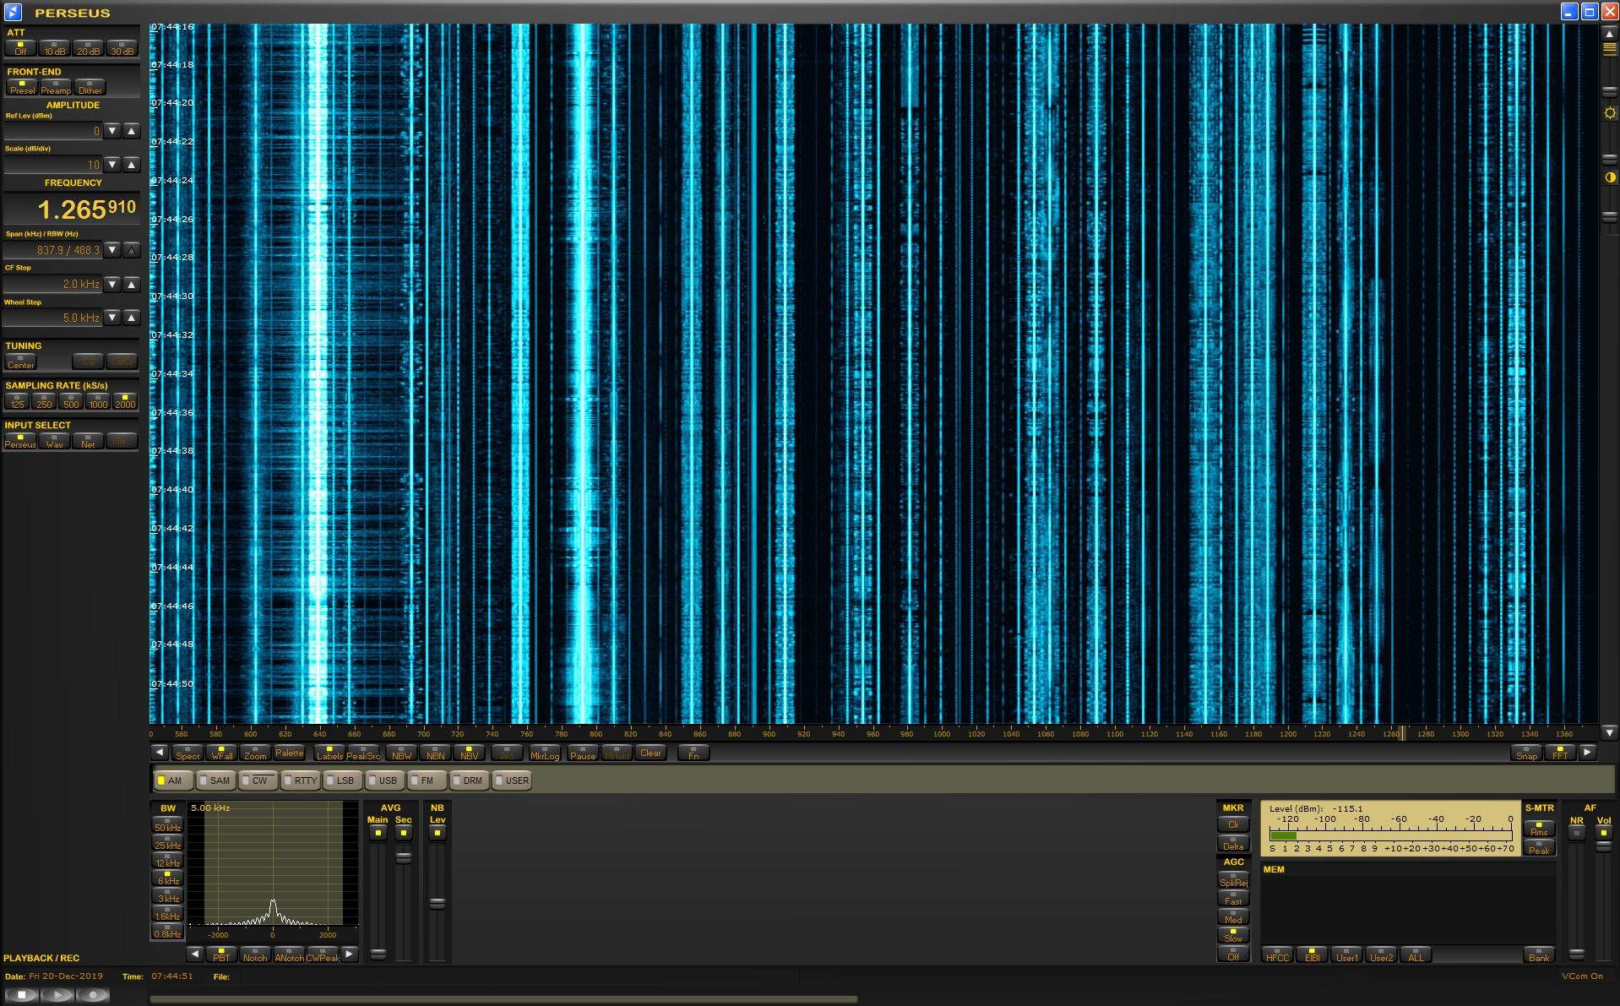Viewport: 1620px width, 1006px height.
Task: Lower the CF Step with down arrow
Action: (112, 285)
